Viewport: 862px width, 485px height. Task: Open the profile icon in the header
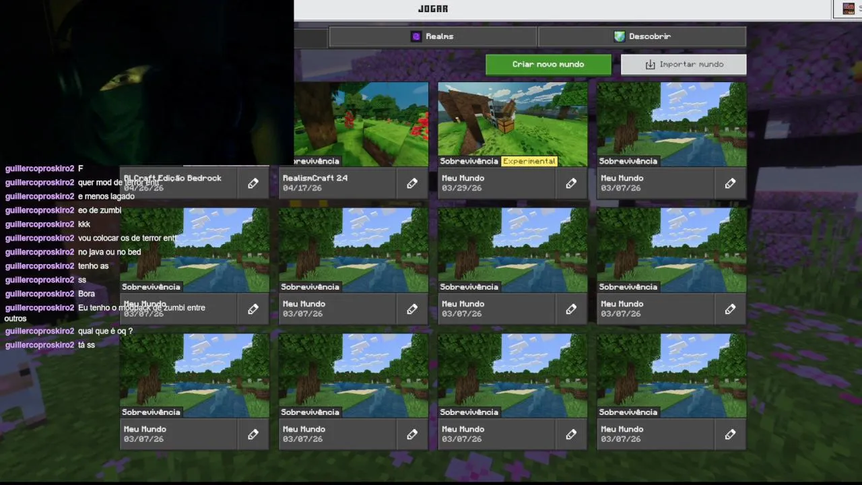tap(849, 9)
